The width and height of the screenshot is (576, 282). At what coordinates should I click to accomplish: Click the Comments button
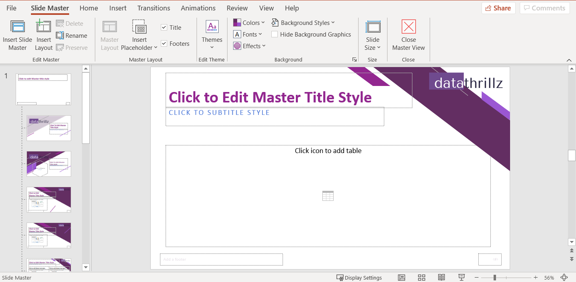coord(545,8)
